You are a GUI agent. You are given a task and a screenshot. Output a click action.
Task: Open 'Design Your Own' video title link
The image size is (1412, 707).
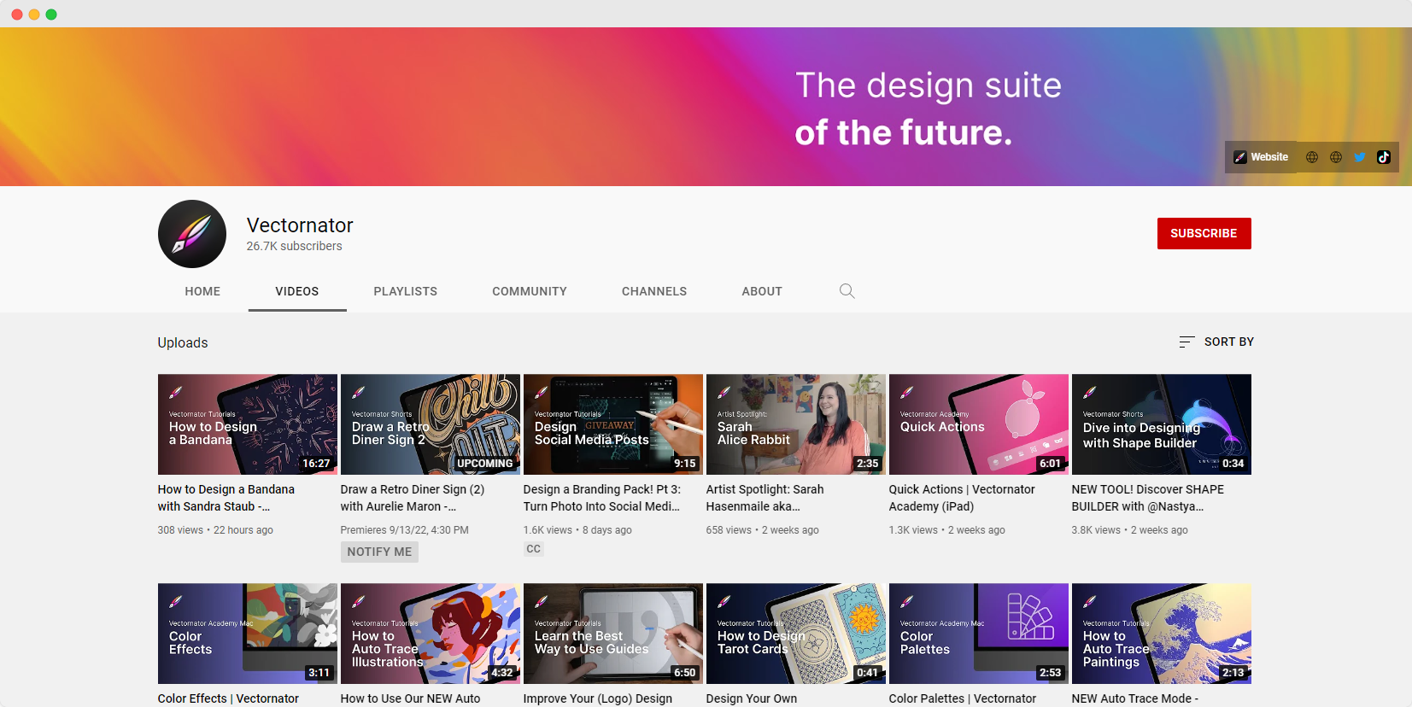(x=752, y=698)
